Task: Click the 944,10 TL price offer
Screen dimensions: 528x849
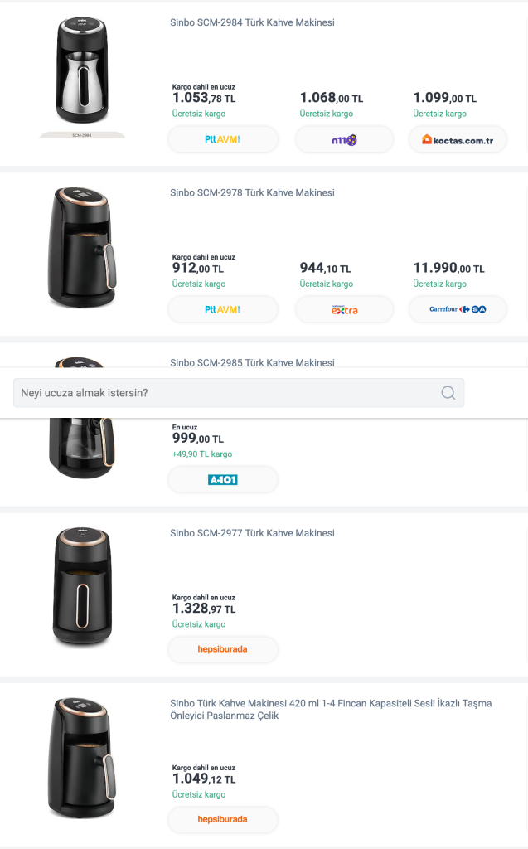Action: 326,268
